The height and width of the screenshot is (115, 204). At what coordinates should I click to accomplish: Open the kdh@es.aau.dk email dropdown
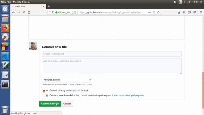[67, 80]
